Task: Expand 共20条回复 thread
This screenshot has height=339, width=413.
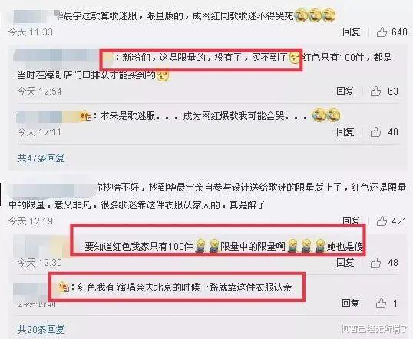Action: pos(41,329)
